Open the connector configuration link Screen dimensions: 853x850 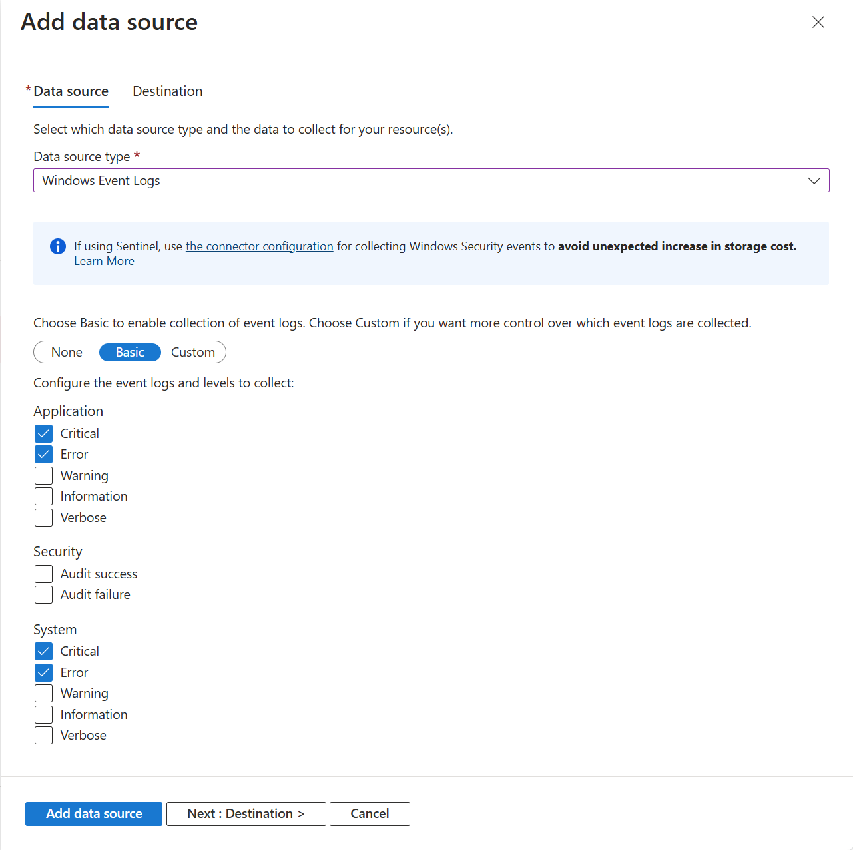[259, 246]
